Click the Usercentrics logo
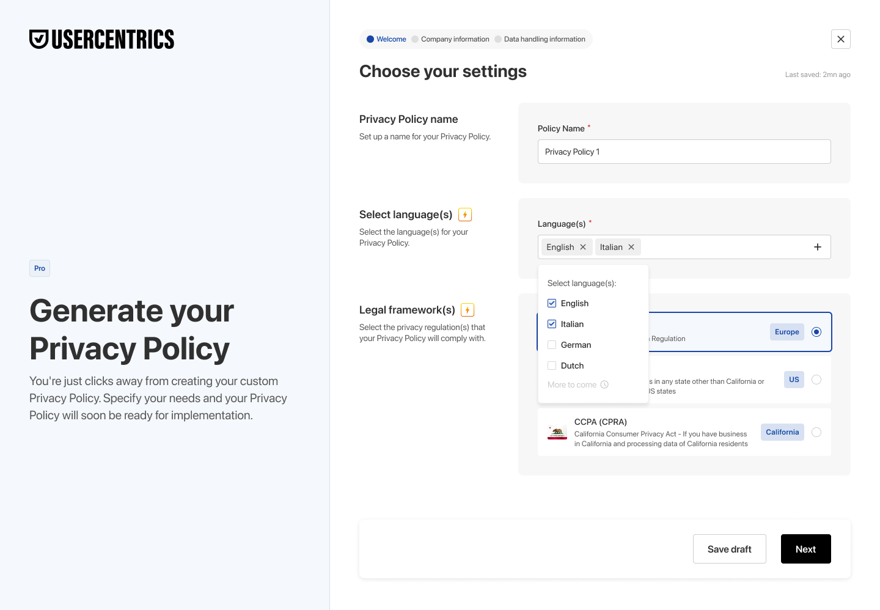The image size is (880, 610). tap(101, 39)
